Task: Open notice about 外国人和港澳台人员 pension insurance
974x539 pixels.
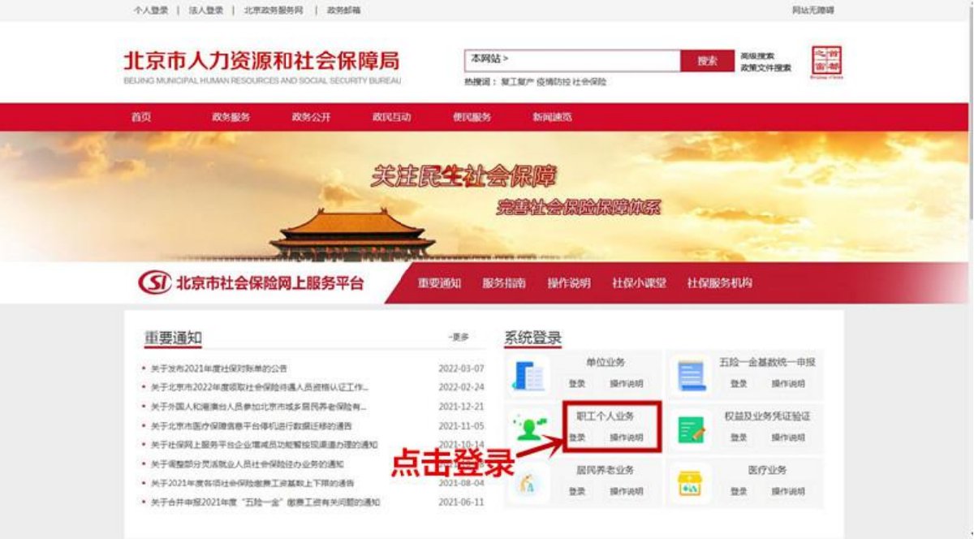Action: point(259,407)
